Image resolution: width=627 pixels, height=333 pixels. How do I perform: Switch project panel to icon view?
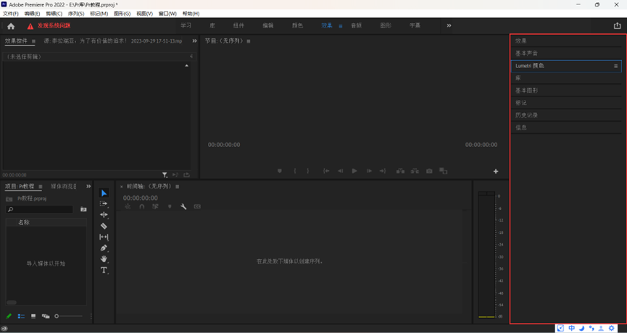click(x=33, y=316)
